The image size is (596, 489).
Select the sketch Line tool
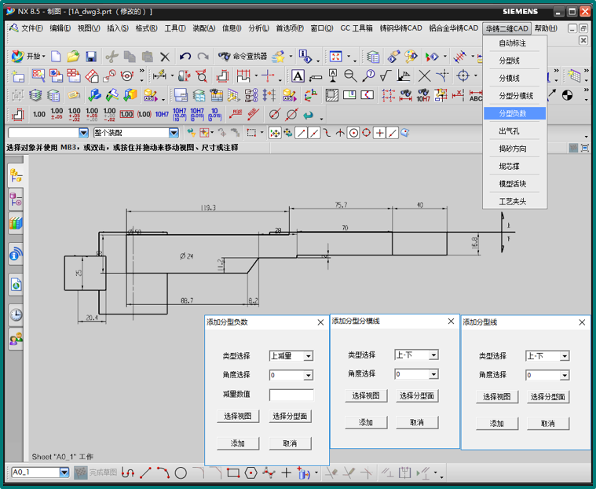pyautogui.click(x=145, y=473)
